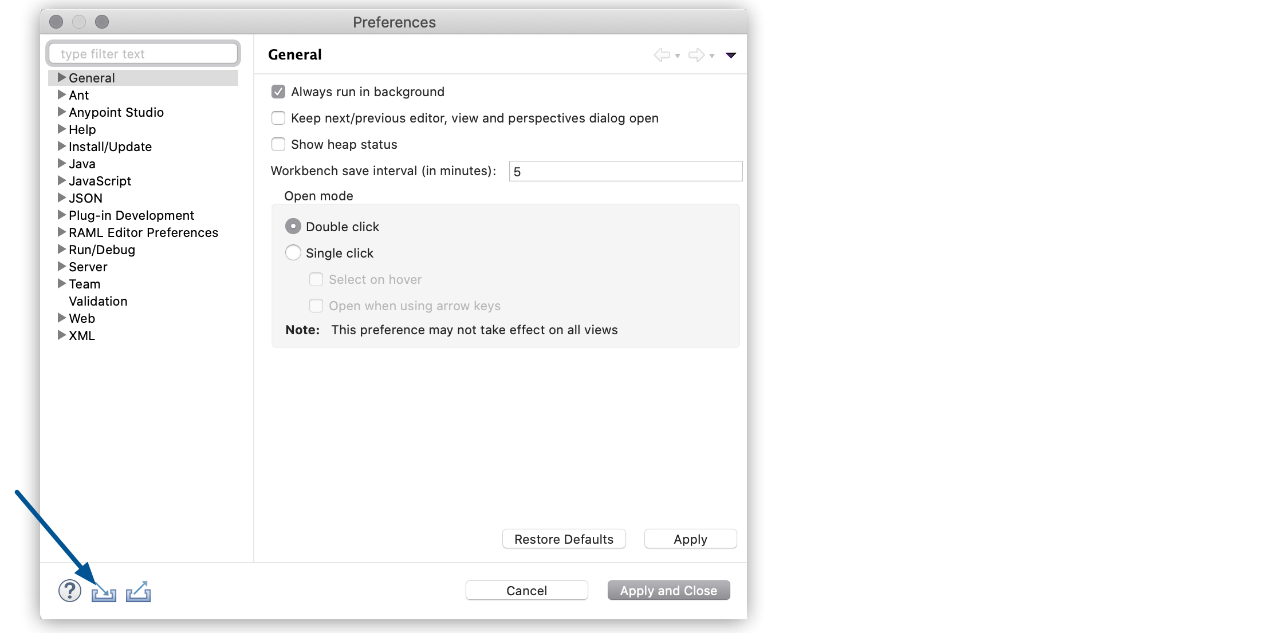Open the help question mark icon
The width and height of the screenshot is (1267, 633).
[x=69, y=590]
